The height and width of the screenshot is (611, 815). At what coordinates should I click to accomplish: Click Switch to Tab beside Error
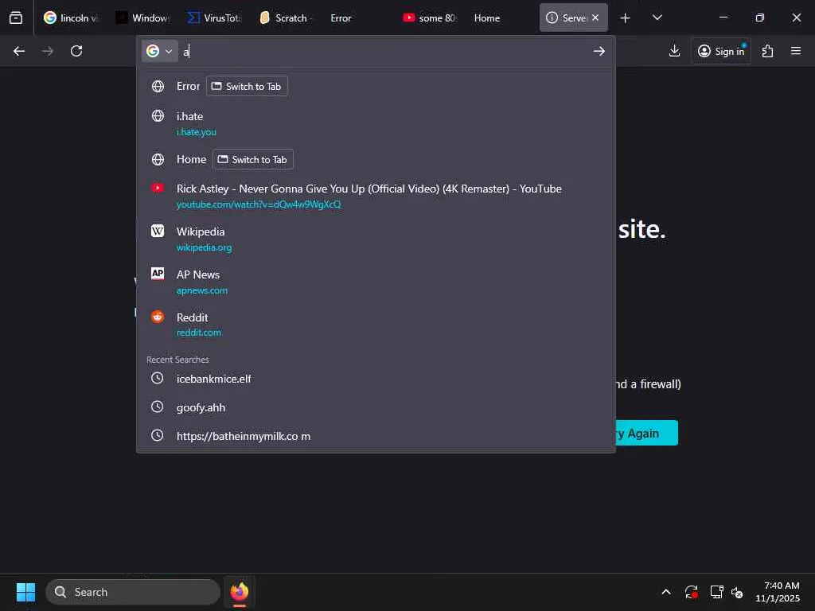(247, 86)
